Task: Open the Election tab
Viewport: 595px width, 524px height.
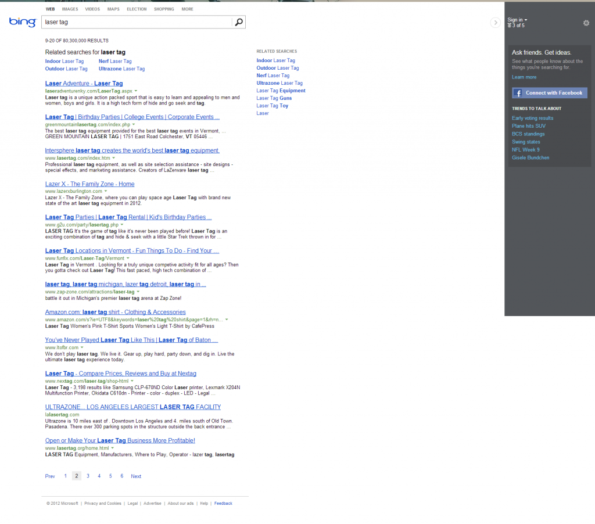Action: pyautogui.click(x=137, y=9)
